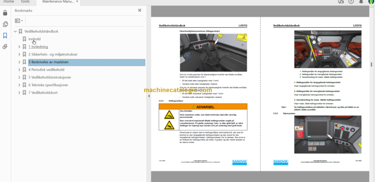Click the joystick image on left page
Image resolution: width=375 pixels, height=182 pixels.
[x=213, y=53]
